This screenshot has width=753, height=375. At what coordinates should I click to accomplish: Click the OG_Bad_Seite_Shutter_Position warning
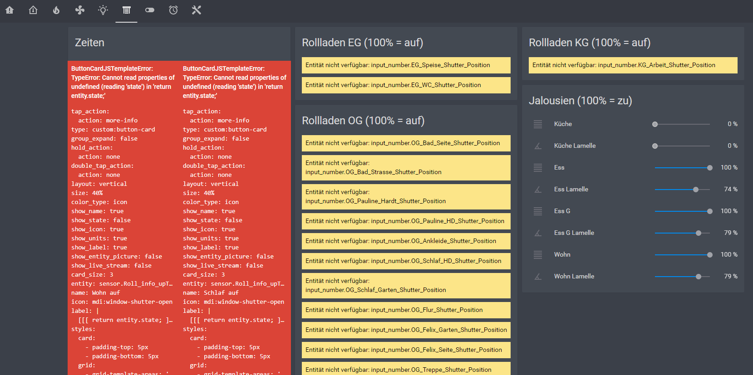[x=406, y=143]
